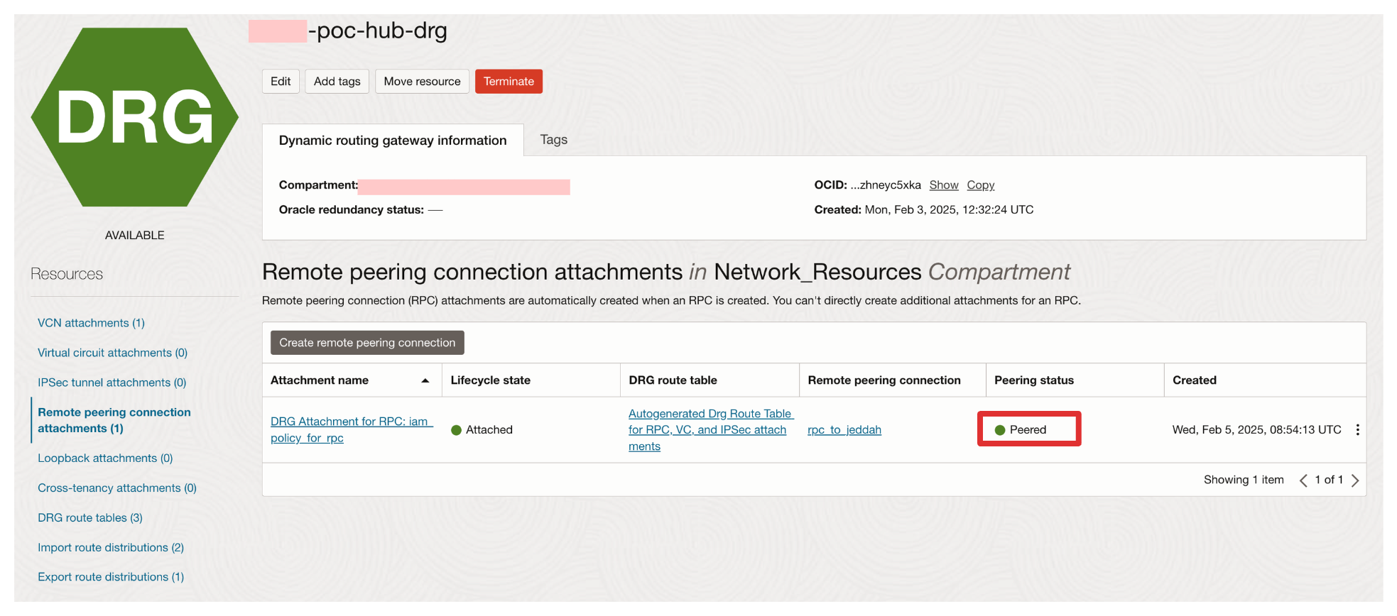Click Move resource button
Image resolution: width=1397 pixels, height=616 pixels.
point(422,82)
